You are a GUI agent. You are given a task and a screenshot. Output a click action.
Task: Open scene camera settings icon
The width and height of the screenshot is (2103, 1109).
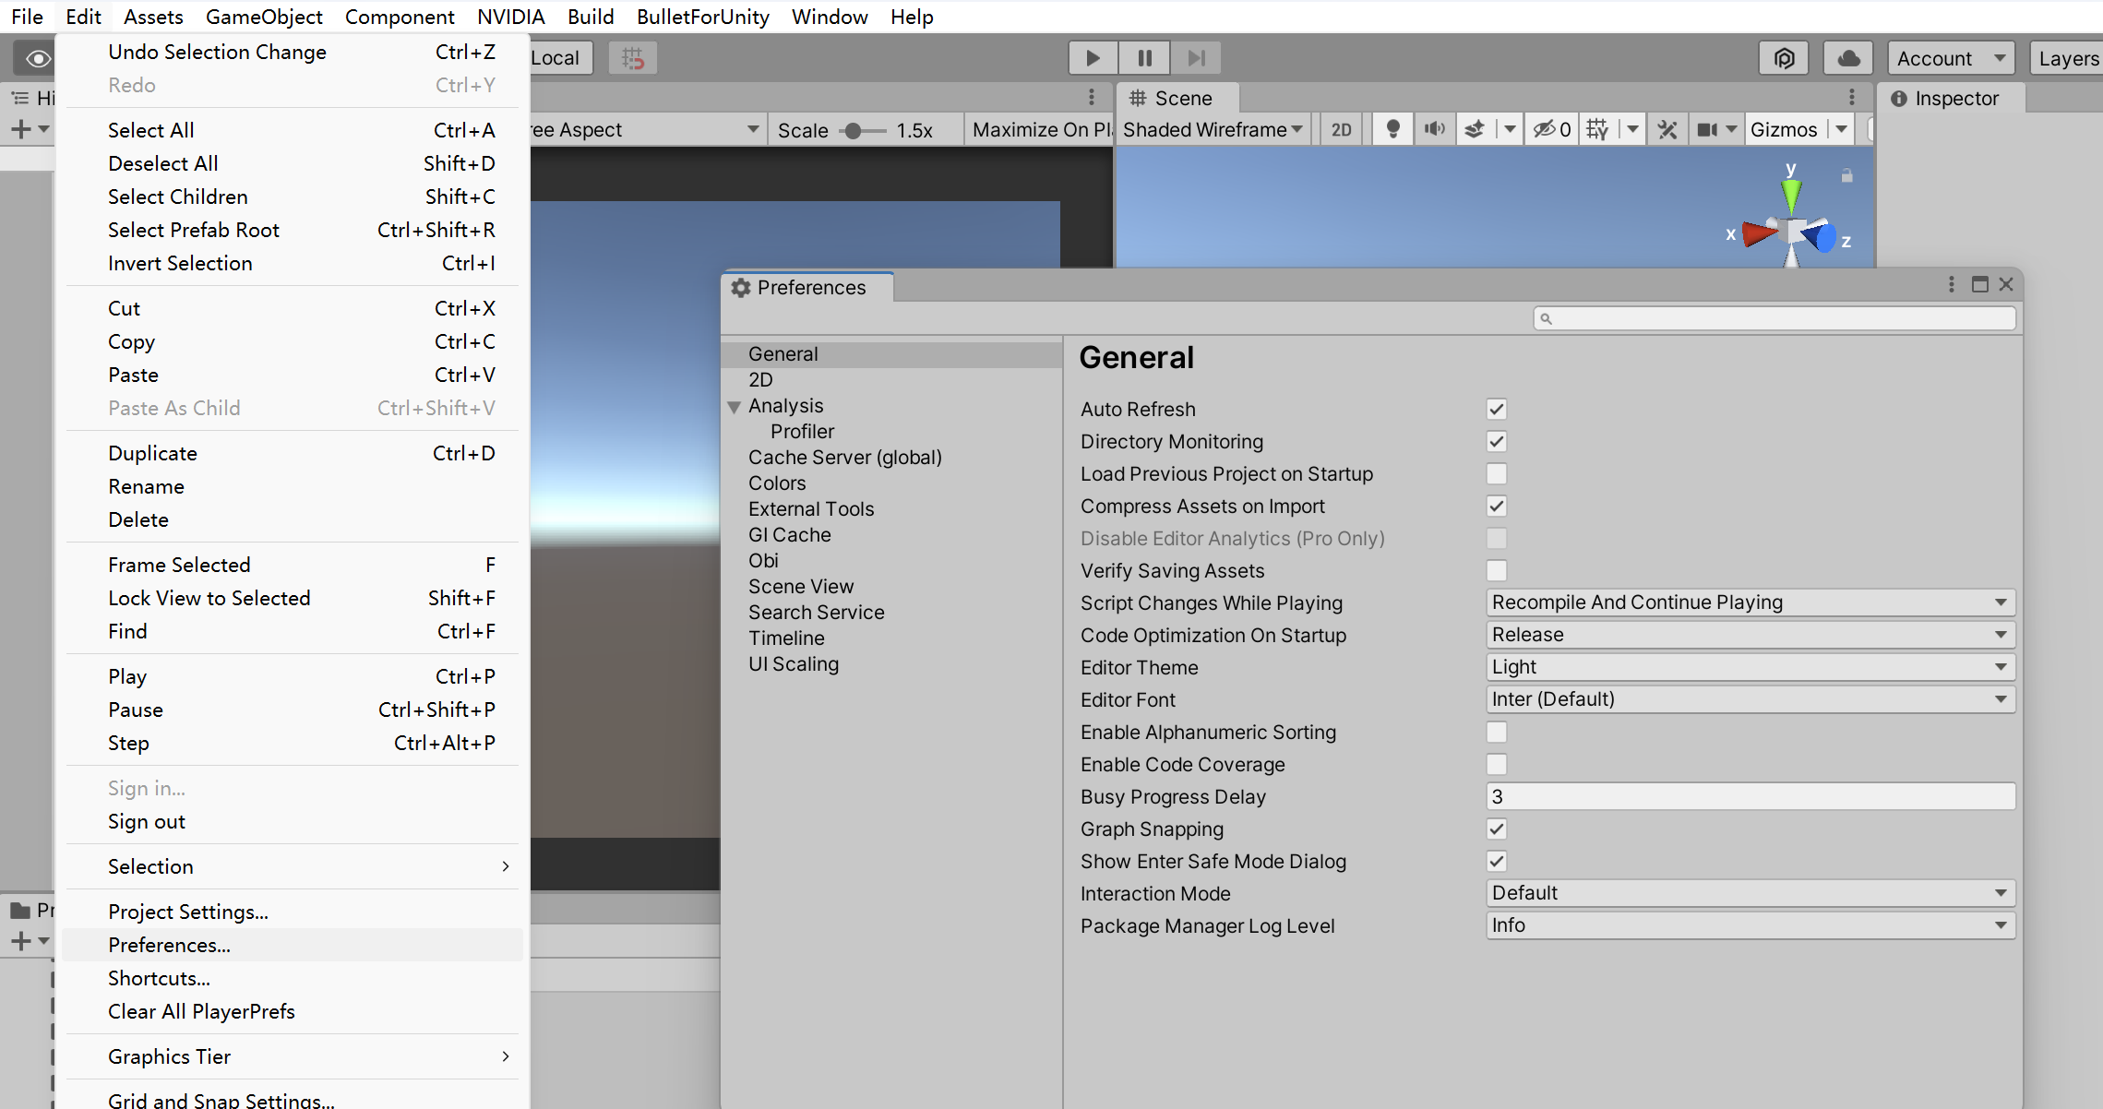(1708, 129)
